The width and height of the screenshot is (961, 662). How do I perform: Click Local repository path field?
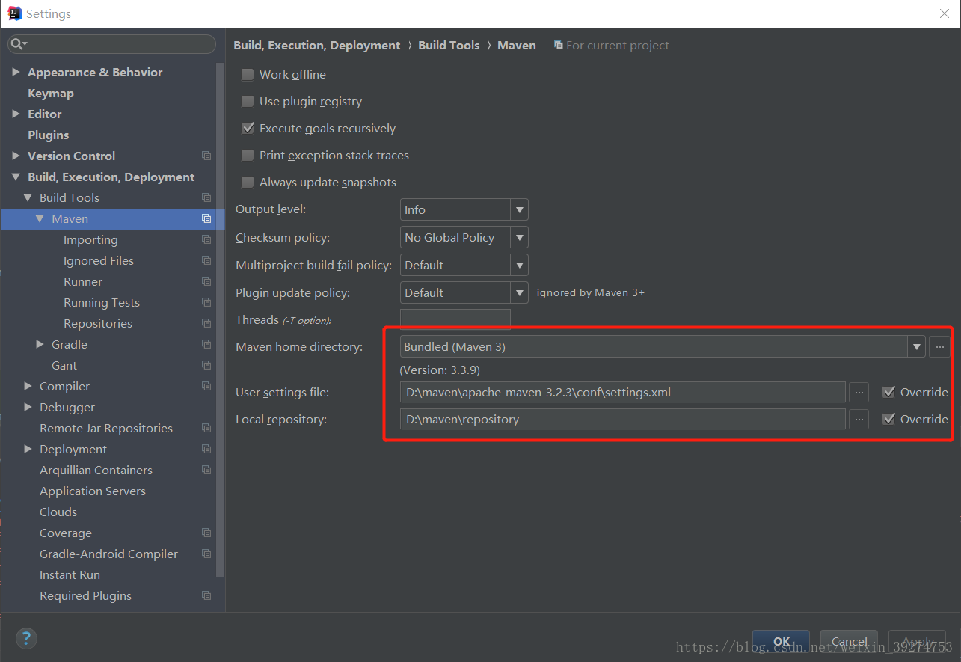tap(623, 419)
